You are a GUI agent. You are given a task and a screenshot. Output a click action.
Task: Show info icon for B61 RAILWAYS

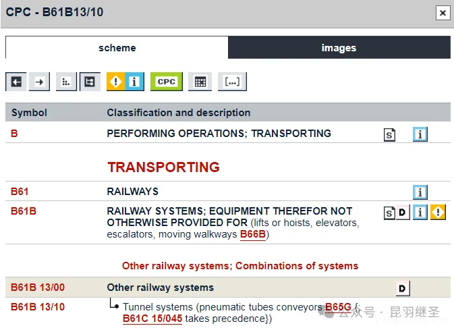pyautogui.click(x=420, y=192)
